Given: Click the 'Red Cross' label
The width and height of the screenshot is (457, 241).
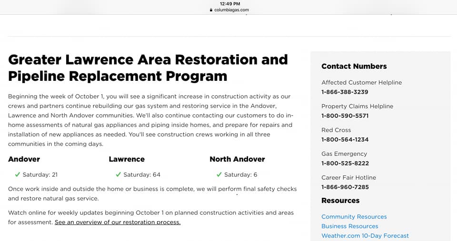Looking at the screenshot, I should [336, 130].
